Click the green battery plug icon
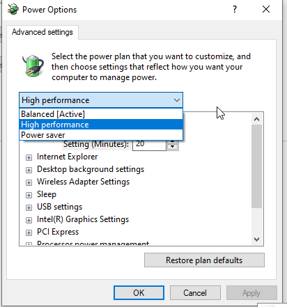 tap(33, 66)
